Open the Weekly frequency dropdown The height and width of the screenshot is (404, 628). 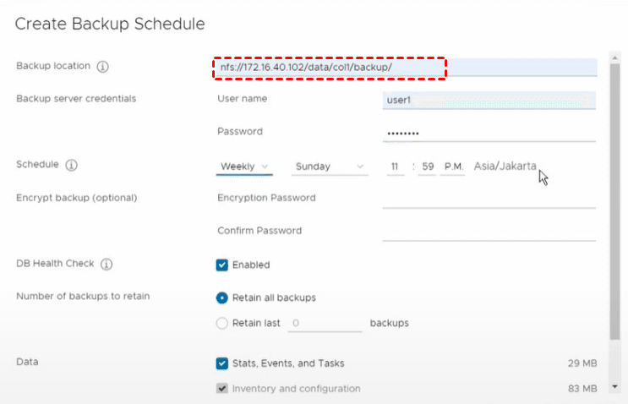coord(244,167)
